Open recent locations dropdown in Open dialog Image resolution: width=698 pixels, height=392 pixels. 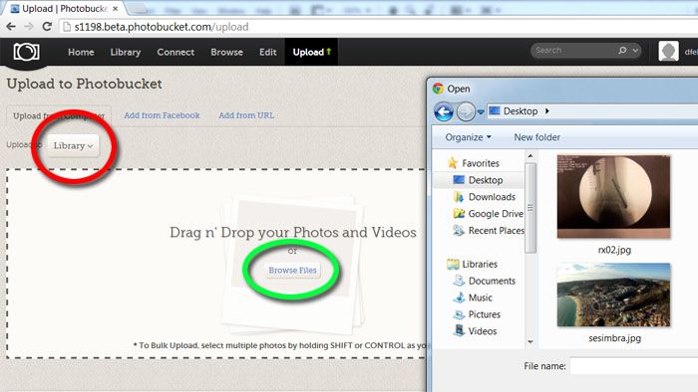481,112
